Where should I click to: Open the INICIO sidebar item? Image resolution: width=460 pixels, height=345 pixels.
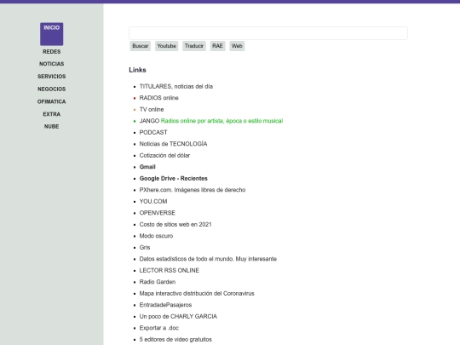(52, 34)
